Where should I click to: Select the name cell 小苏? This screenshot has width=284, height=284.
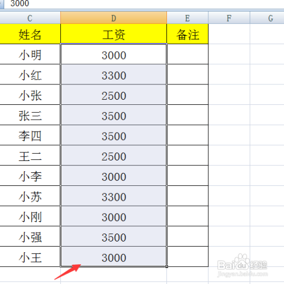point(30,196)
